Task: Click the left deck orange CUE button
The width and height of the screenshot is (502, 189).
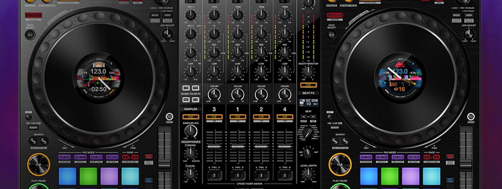Action: 38,164
